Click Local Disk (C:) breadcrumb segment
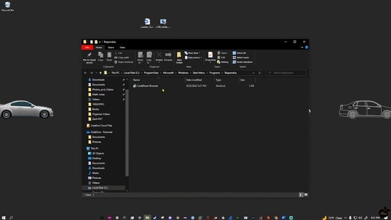The height and width of the screenshot is (220, 391). (x=132, y=73)
